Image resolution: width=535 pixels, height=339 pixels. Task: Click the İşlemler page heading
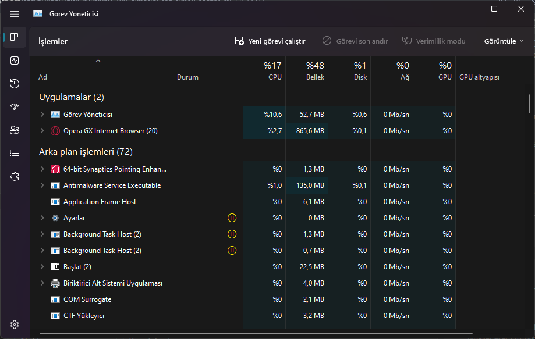[53, 41]
